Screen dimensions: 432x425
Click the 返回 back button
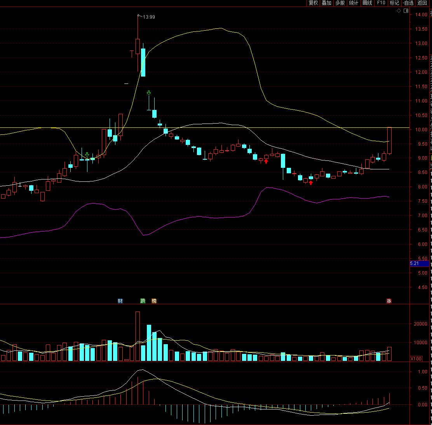pyautogui.click(x=422, y=3)
